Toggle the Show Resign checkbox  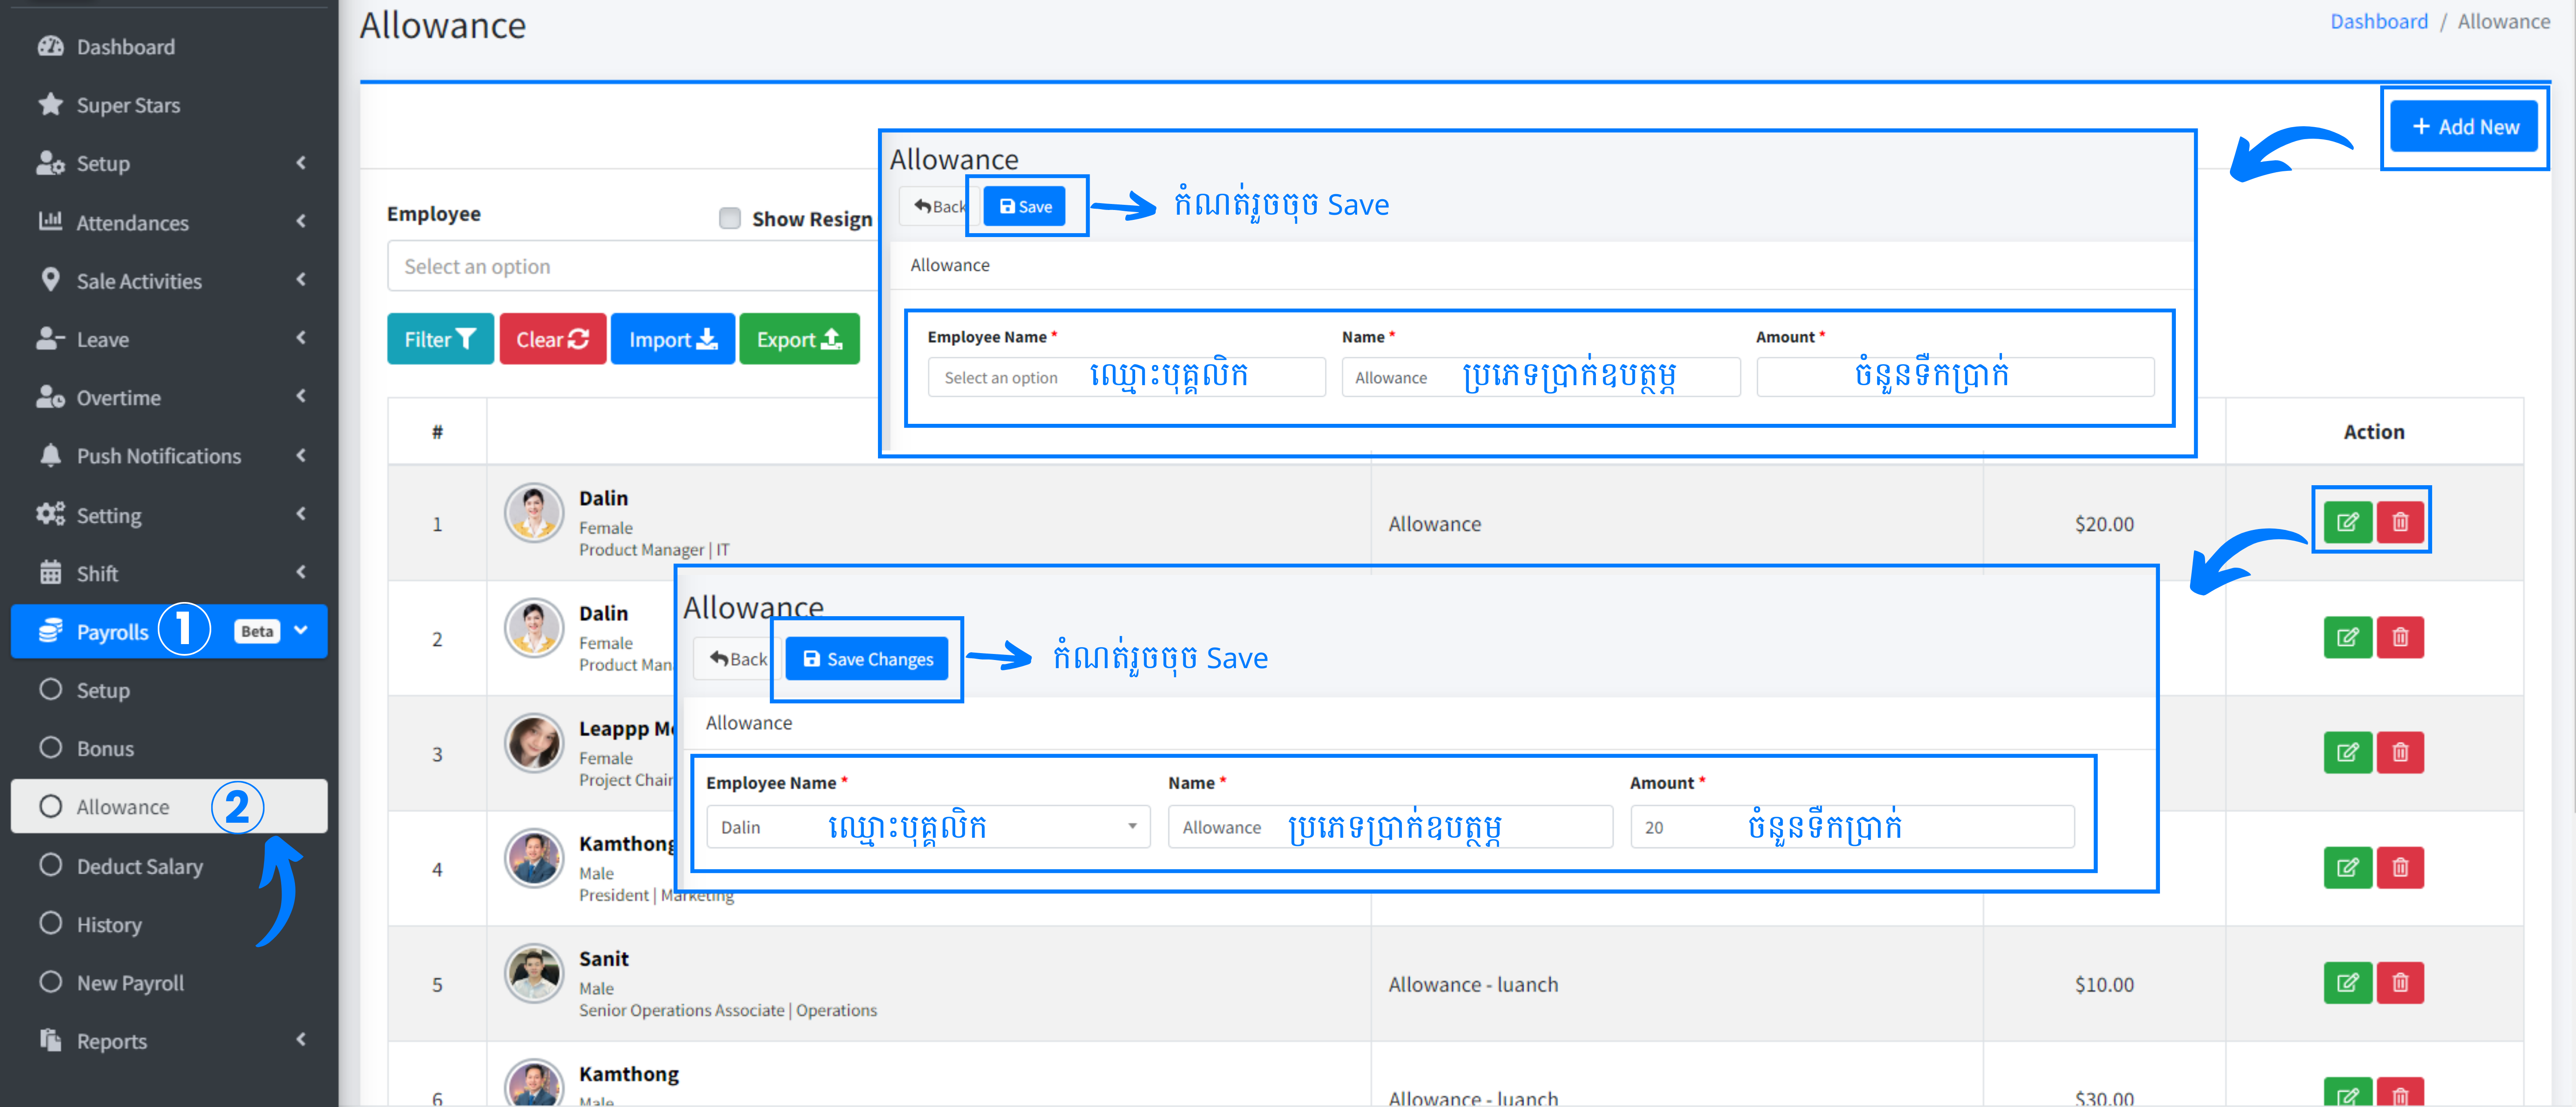click(x=729, y=218)
